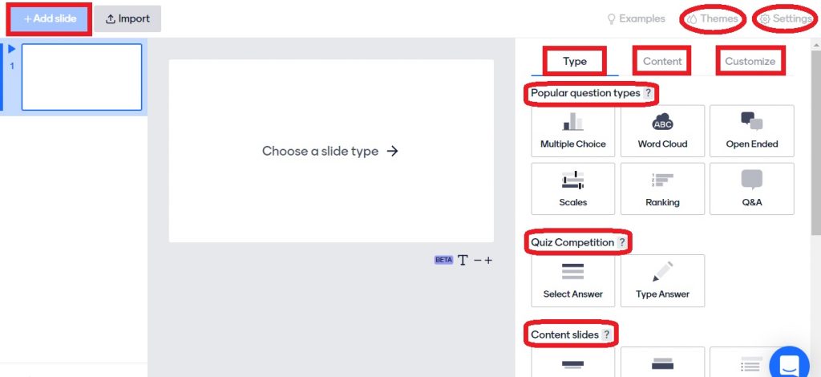Add a new slide
The width and height of the screenshot is (821, 377).
[50, 19]
